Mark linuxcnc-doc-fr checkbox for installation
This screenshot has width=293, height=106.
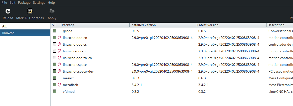54,51
